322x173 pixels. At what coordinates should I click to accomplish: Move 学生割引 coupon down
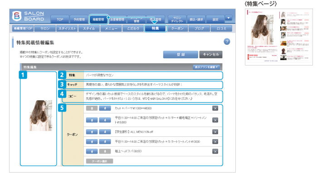(105, 132)
